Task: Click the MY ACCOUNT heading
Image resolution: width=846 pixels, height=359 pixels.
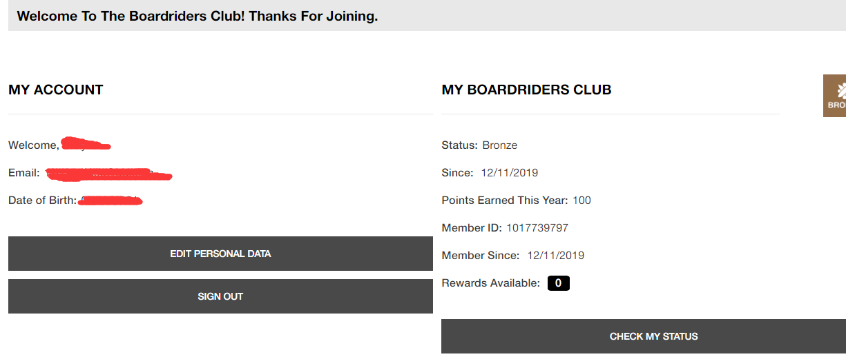Action: [x=56, y=90]
